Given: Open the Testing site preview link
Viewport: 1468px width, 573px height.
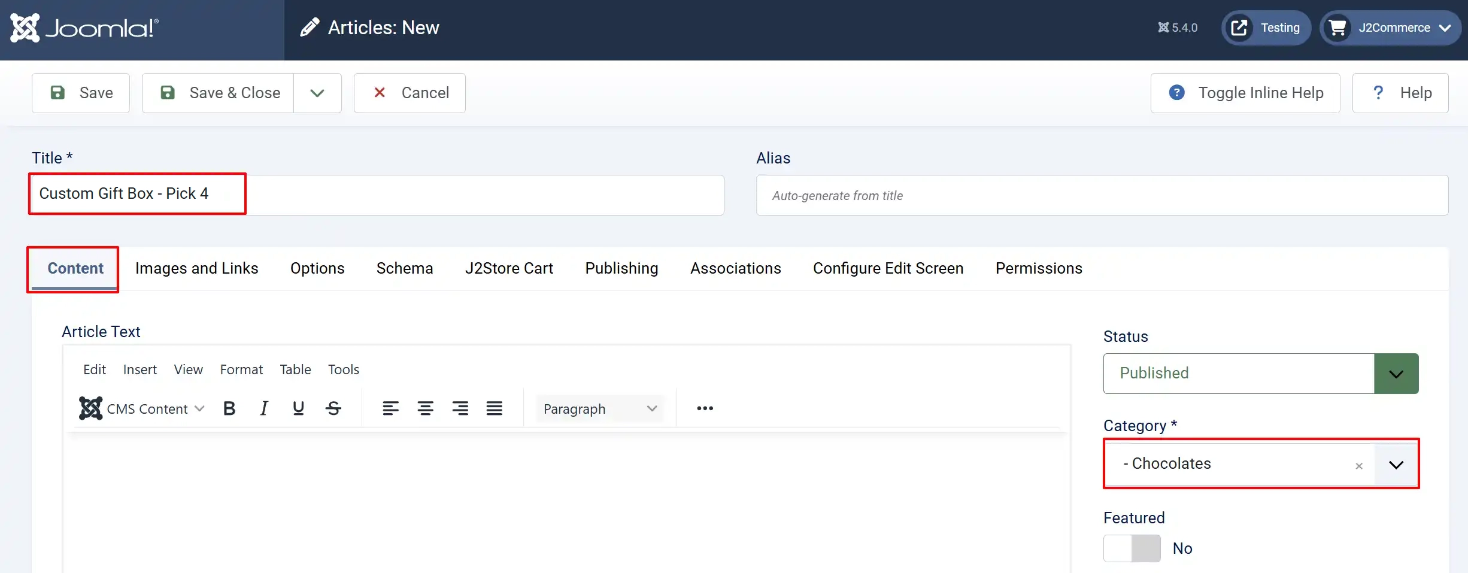Looking at the screenshot, I should pyautogui.click(x=1266, y=28).
